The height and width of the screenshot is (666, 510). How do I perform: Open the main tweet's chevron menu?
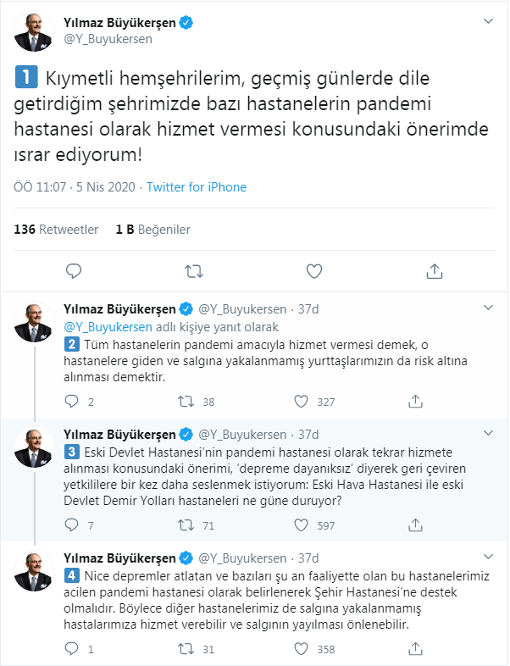click(488, 21)
